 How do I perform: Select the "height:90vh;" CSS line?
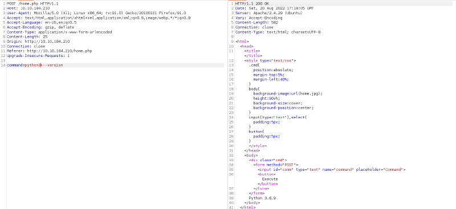click(x=267, y=99)
